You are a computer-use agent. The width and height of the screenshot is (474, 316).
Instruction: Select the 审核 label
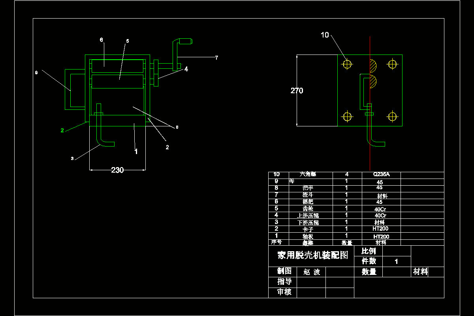coord(284,292)
